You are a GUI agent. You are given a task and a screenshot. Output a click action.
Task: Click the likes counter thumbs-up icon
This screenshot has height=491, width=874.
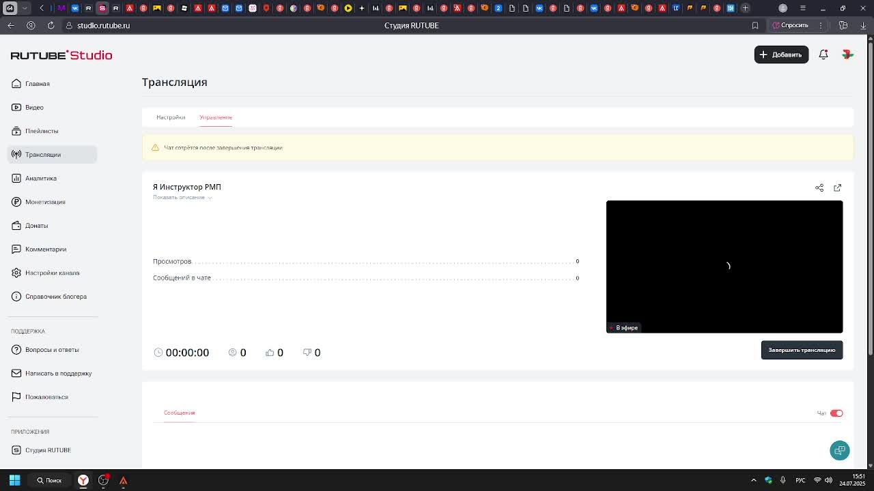[270, 353]
